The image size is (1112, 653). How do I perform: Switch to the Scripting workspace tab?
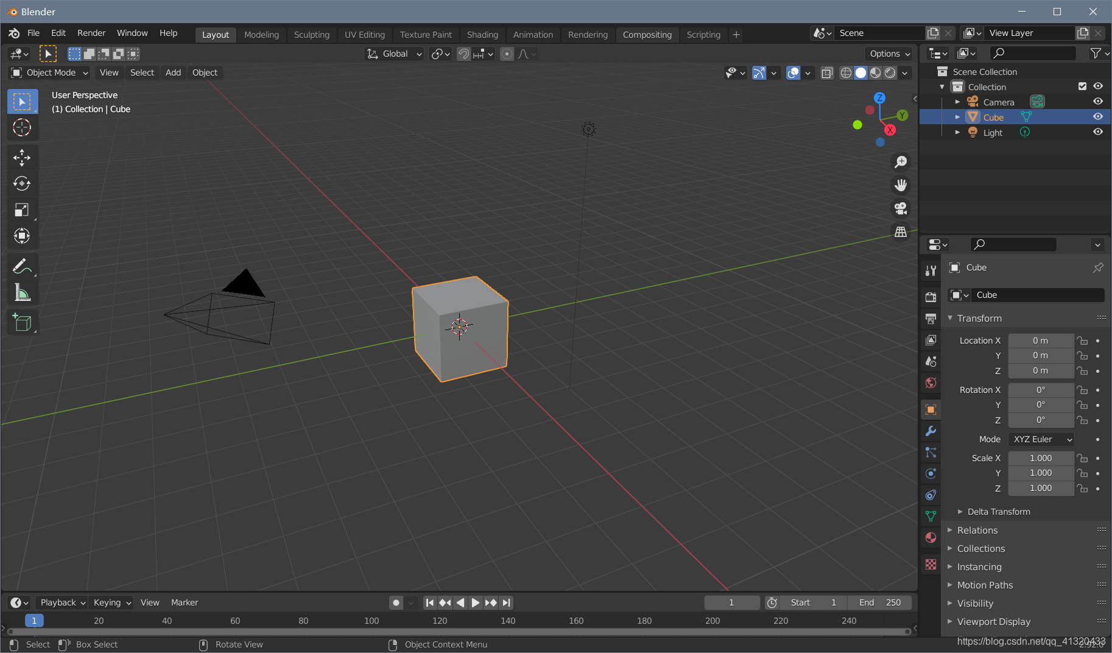coord(703,35)
